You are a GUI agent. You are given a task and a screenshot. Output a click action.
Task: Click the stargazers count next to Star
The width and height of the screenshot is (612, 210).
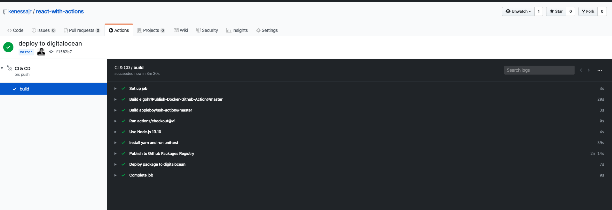tap(570, 11)
